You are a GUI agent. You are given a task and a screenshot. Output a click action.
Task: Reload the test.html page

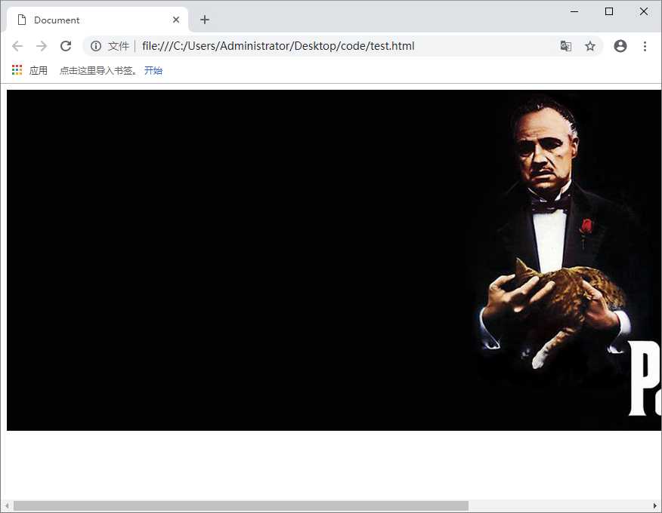(66, 46)
